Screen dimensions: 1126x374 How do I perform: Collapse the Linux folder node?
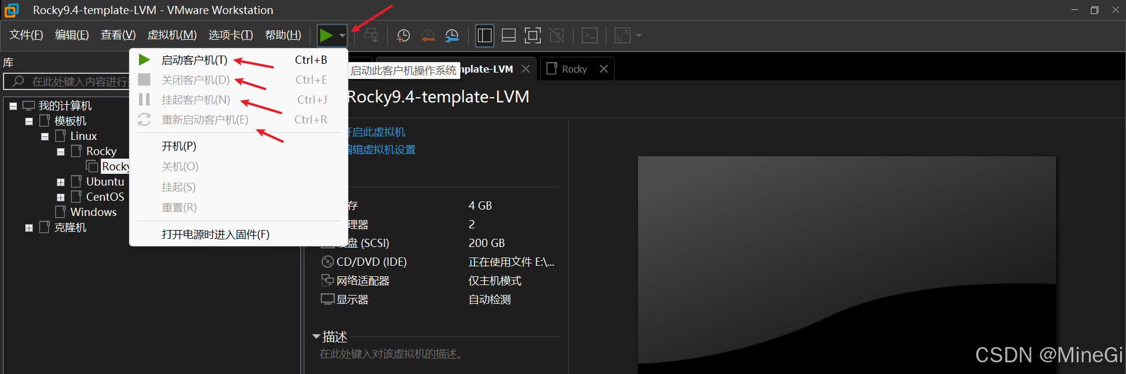click(x=45, y=137)
